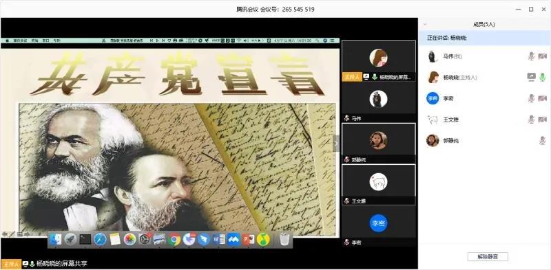Open the 帮助 menu in the shared menu bar

[x=57, y=41]
